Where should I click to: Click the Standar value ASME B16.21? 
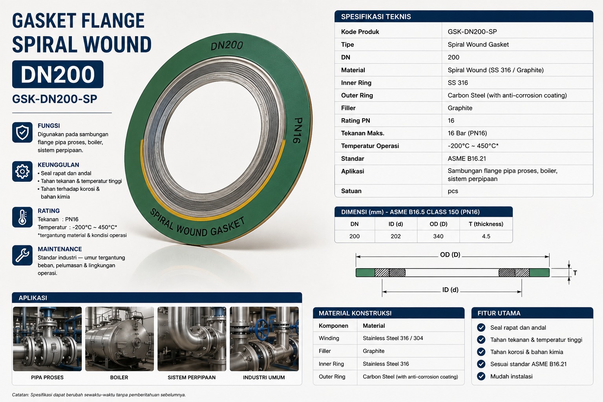[467, 159]
